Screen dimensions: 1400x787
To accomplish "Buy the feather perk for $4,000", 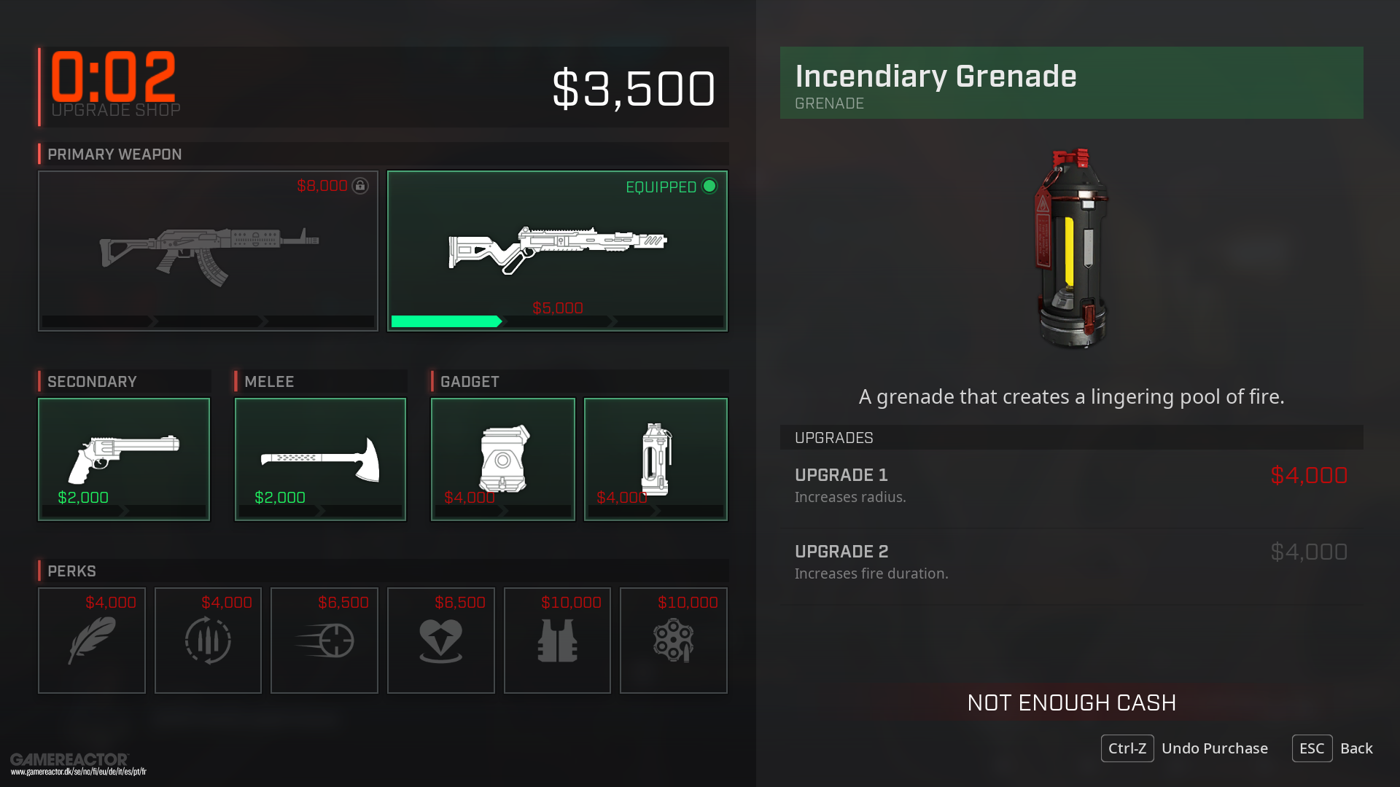I will coord(92,640).
